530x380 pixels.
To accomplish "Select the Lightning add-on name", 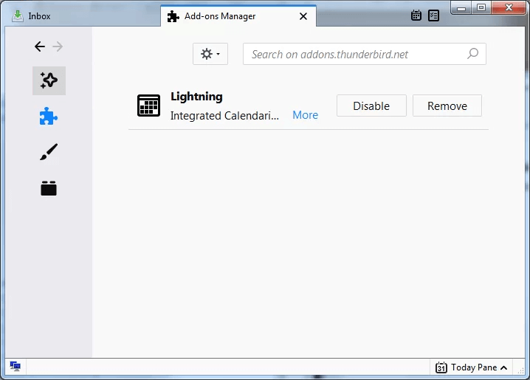I will 196,97.
